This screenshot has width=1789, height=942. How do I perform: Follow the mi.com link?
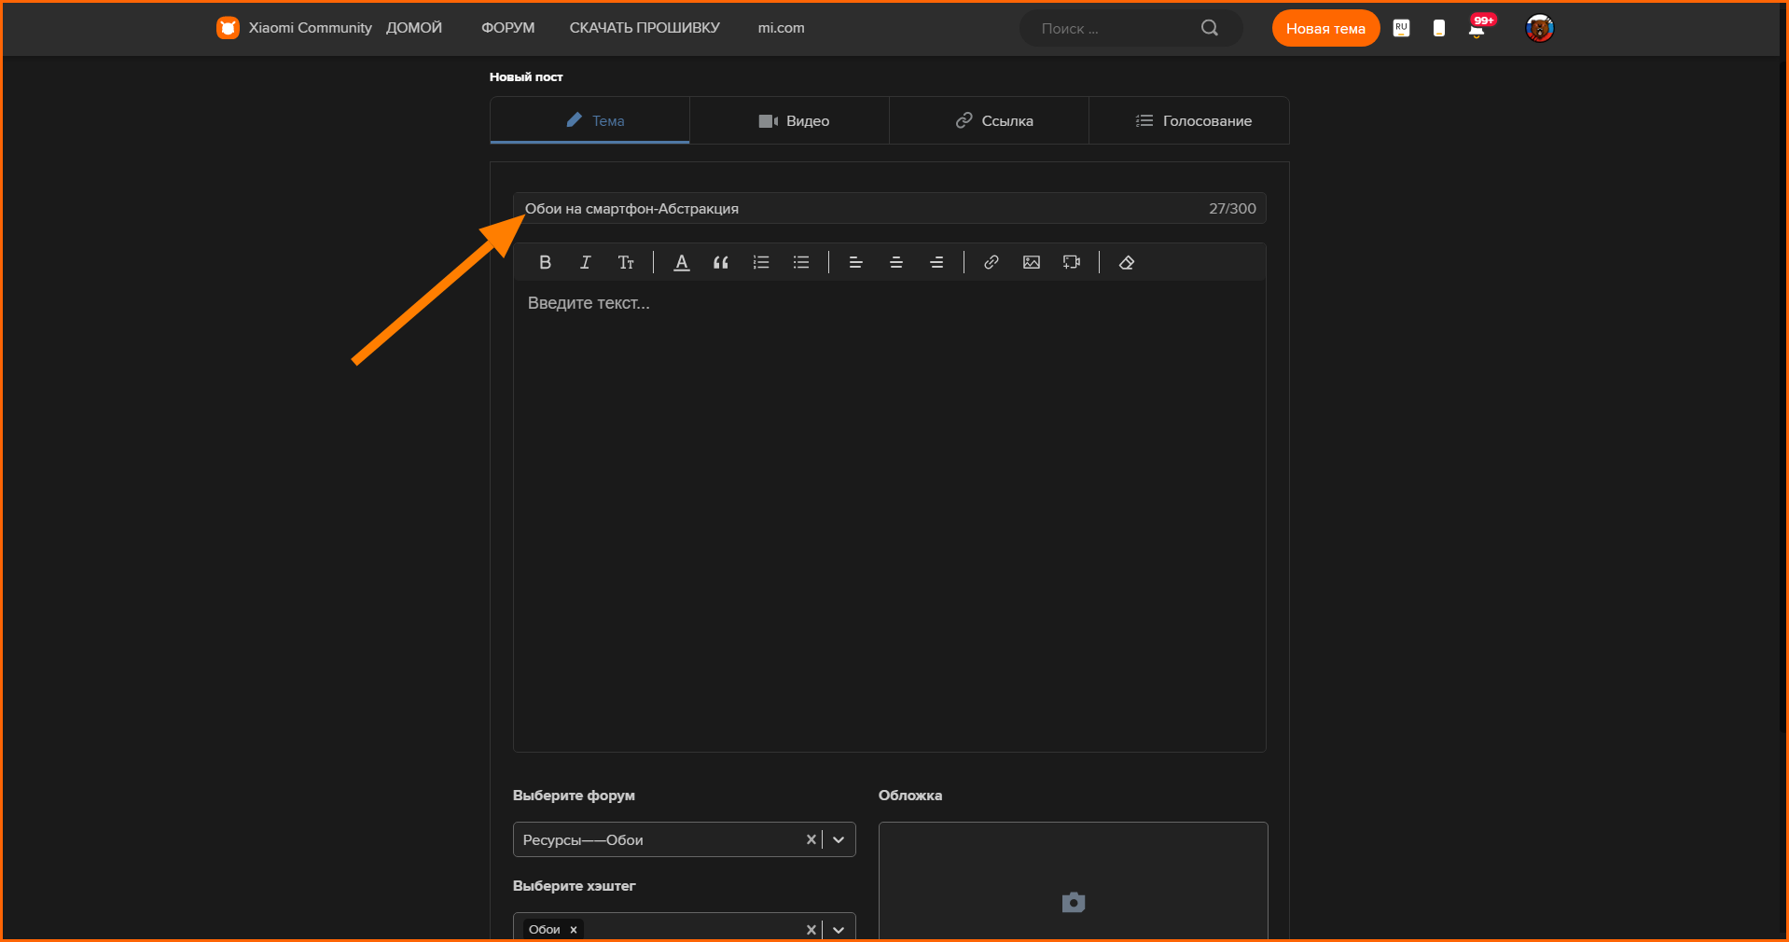click(x=781, y=28)
